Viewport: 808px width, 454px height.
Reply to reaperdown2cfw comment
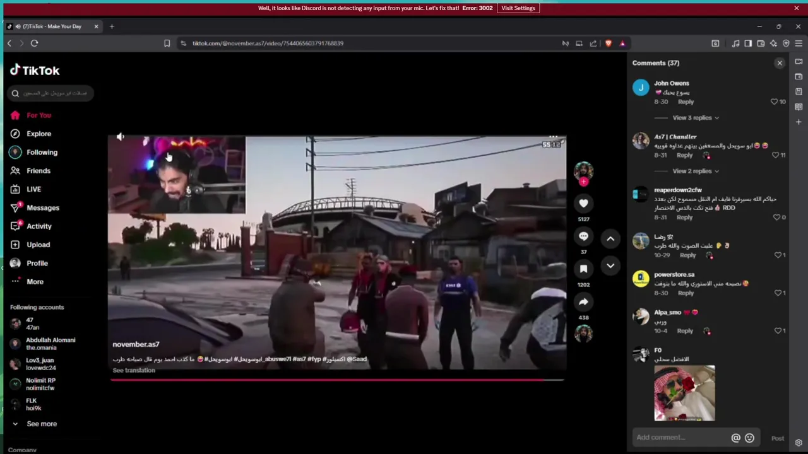point(684,218)
